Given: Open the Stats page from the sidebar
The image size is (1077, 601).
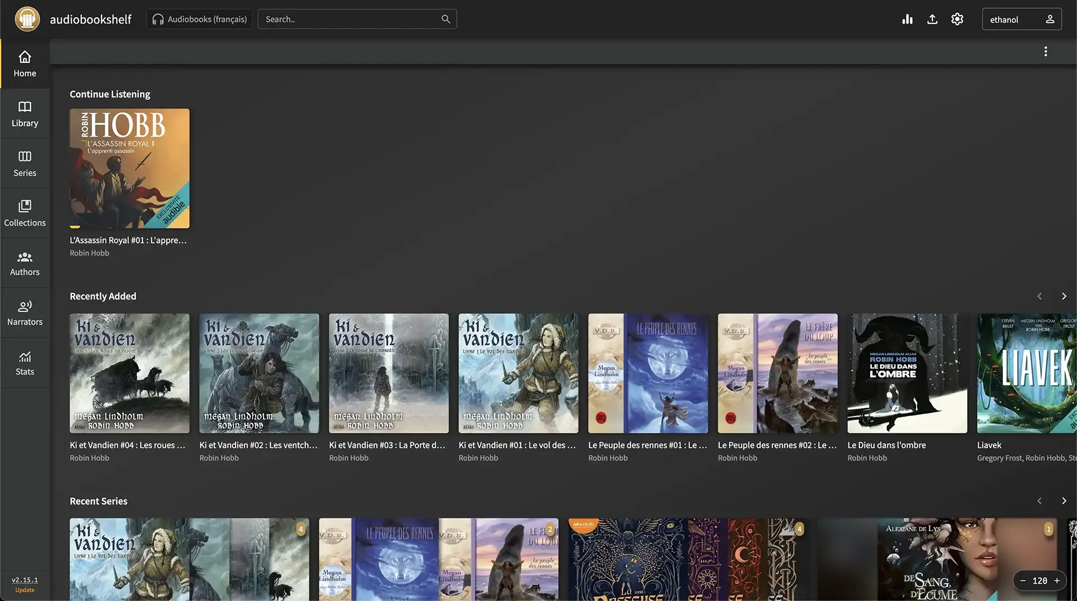Looking at the screenshot, I should click(25, 362).
